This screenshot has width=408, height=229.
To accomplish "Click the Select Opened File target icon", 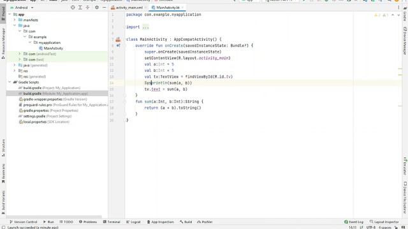I will coord(73,8).
